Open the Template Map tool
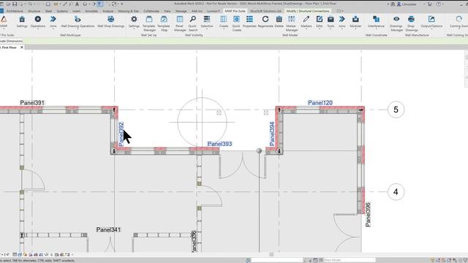 tap(164, 23)
